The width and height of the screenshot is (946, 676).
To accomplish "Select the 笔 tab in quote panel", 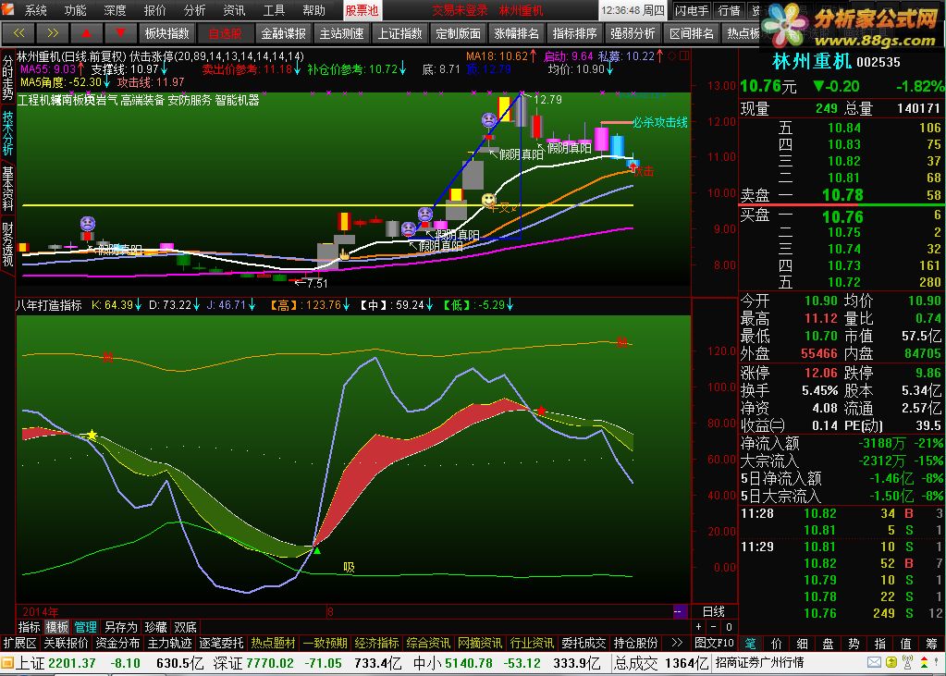I will point(749,643).
